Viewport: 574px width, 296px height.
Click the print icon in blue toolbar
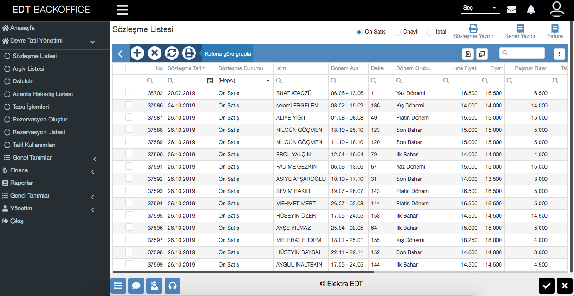189,53
